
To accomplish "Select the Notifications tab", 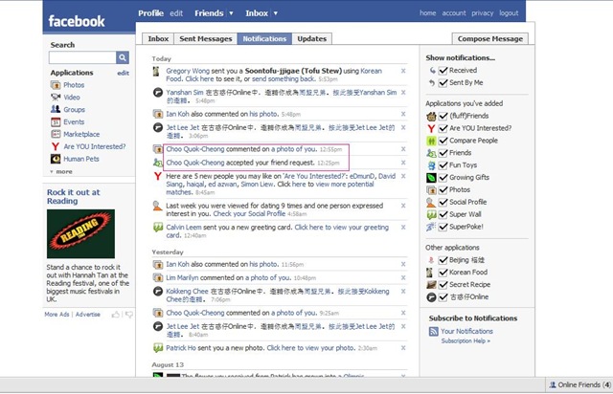I will pyautogui.click(x=264, y=38).
